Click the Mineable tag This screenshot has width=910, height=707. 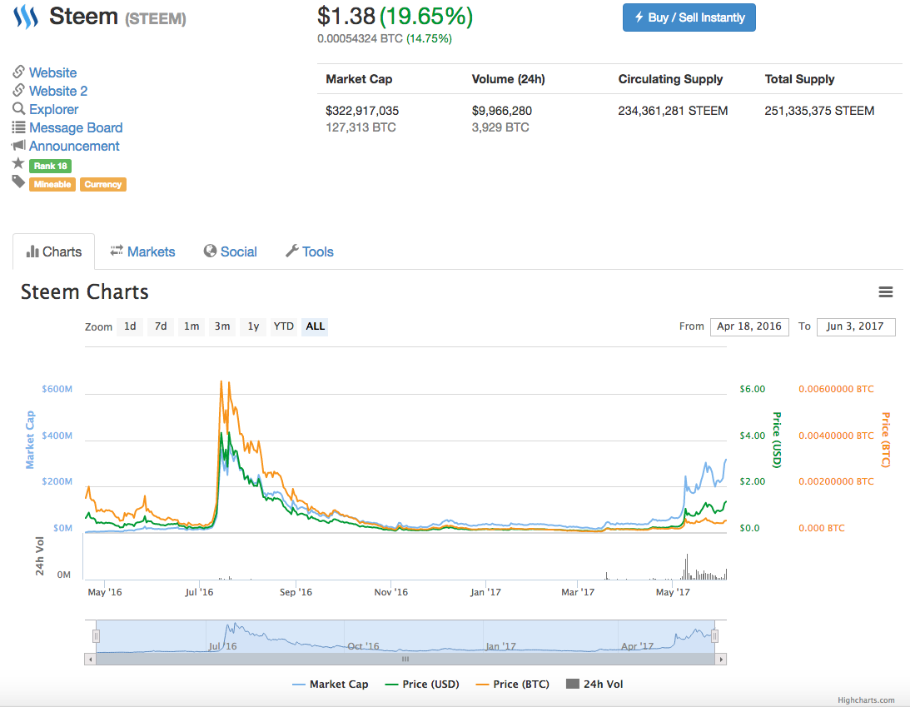click(52, 185)
